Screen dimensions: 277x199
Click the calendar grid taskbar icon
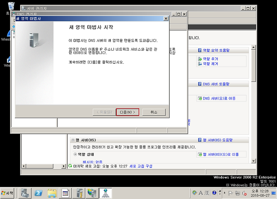point(65,193)
